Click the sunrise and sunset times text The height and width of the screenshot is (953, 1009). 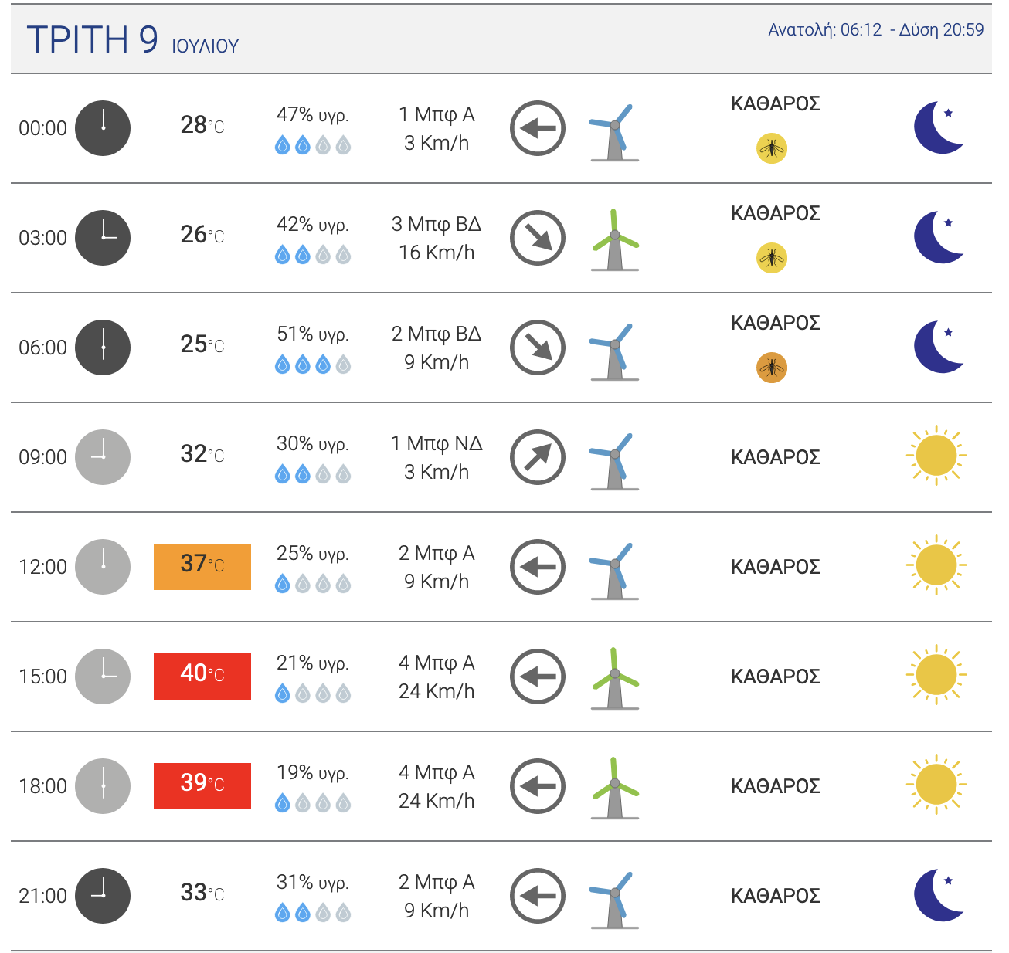point(875,30)
